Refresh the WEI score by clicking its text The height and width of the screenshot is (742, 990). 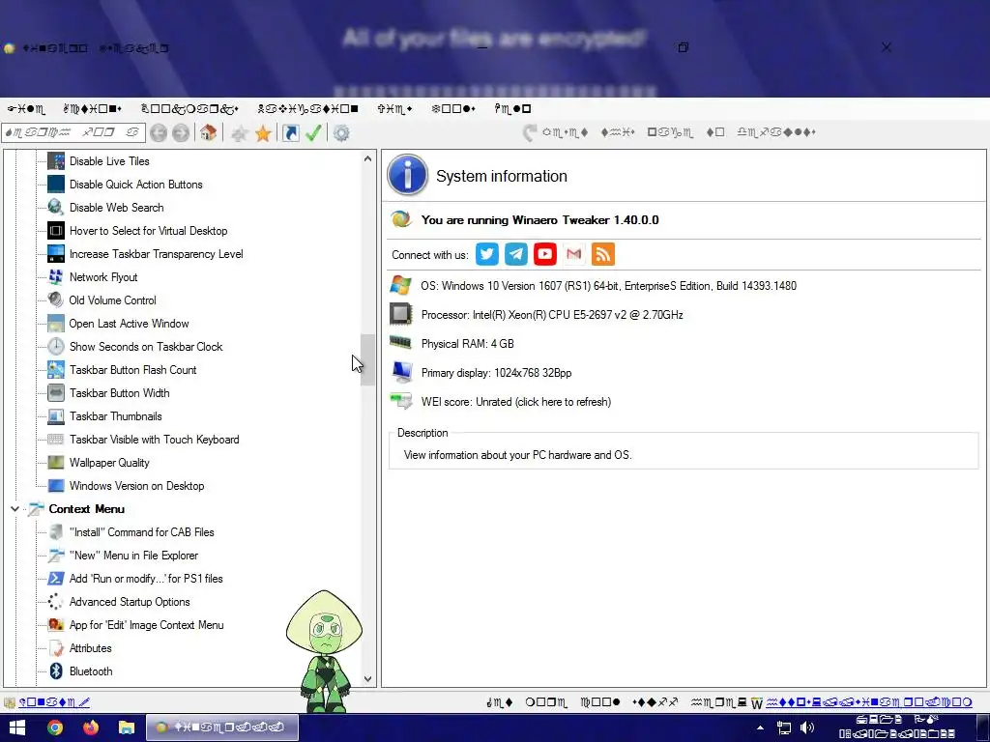pyautogui.click(x=516, y=402)
